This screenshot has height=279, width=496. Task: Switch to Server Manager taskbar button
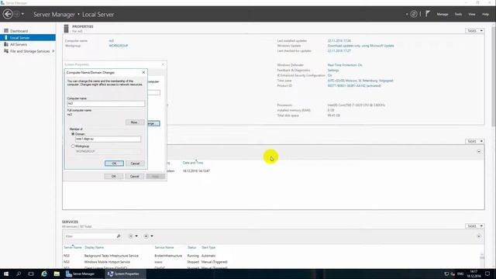pos(84,274)
